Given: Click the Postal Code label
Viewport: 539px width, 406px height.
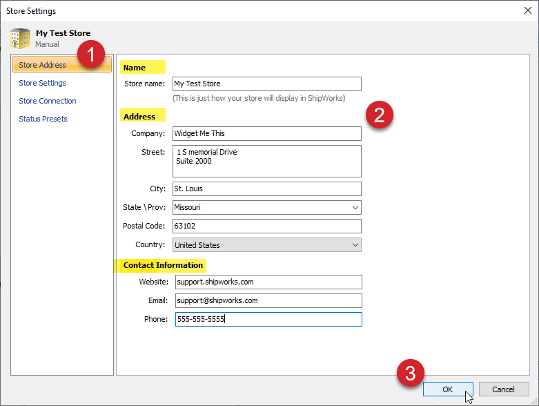Looking at the screenshot, I should 144,226.
